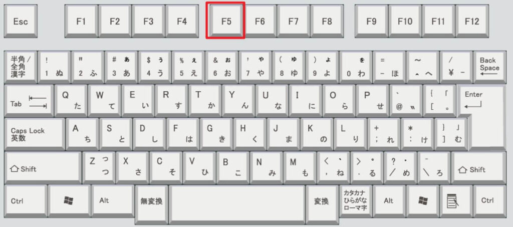
Task: Click the Back Space arrow key
Action: pyautogui.click(x=489, y=67)
